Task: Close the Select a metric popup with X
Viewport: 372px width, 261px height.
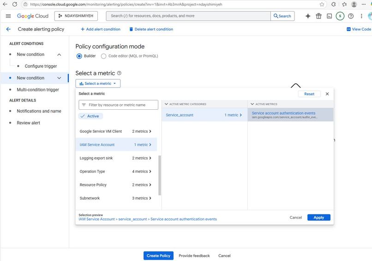Action: pyautogui.click(x=327, y=94)
